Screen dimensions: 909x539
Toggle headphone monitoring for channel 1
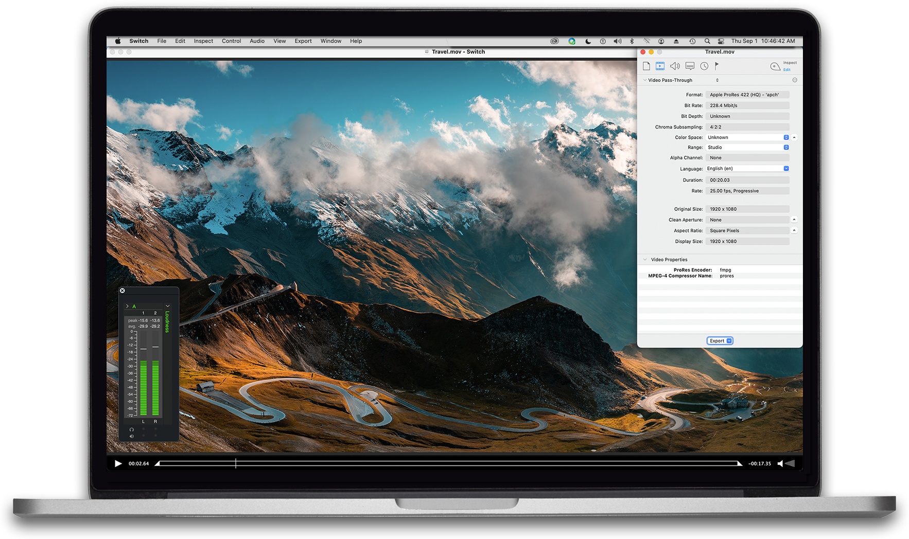coord(144,429)
